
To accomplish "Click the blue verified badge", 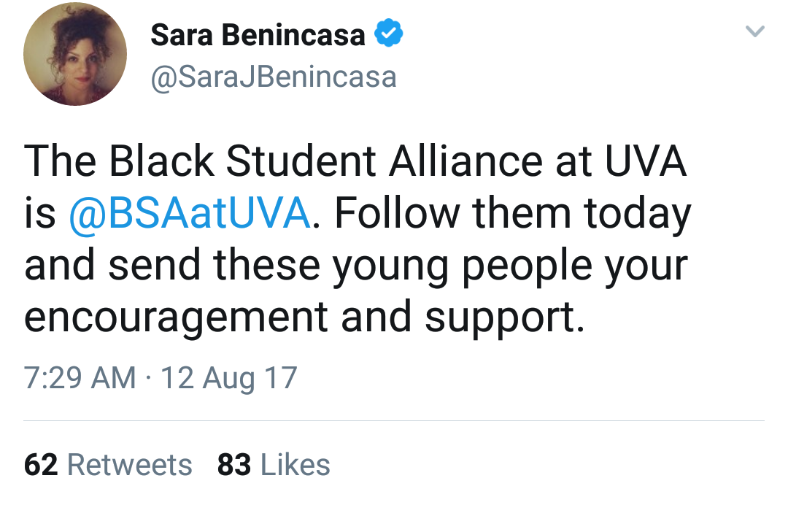I will 388,34.
